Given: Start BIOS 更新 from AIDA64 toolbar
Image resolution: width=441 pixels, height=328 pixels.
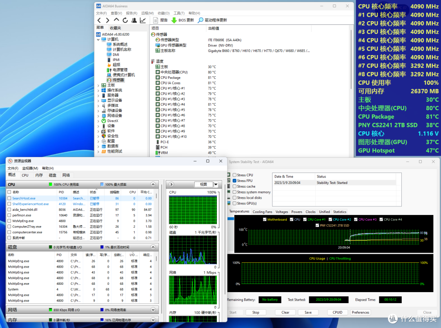Looking at the screenshot, I should tap(183, 20).
